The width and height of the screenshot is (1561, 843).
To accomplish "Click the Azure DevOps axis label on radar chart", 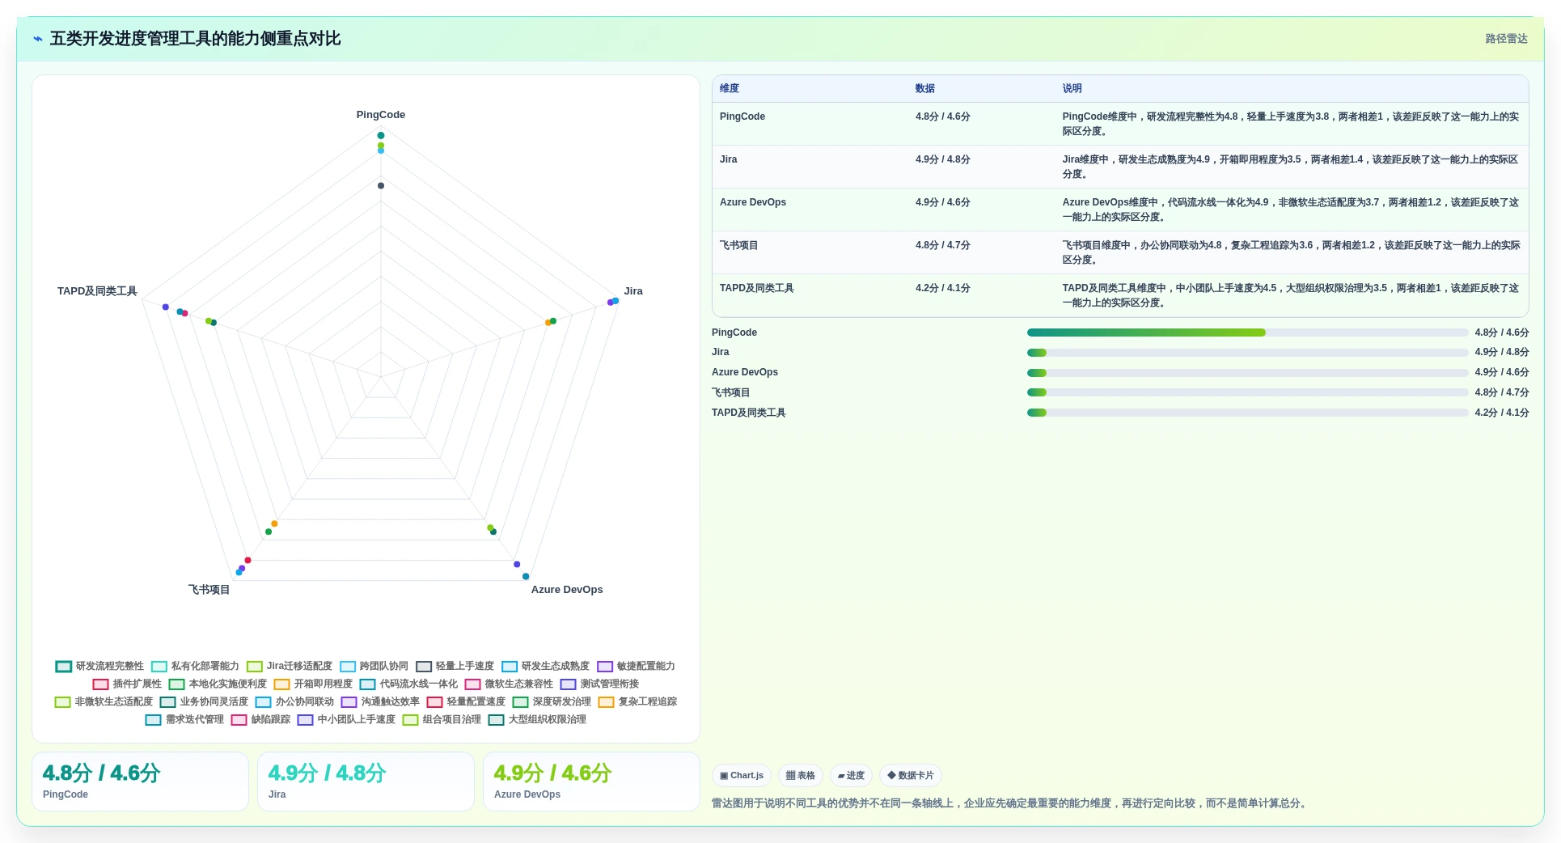I will coord(567,590).
